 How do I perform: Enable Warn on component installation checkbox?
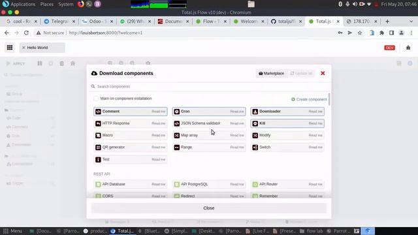tap(96, 99)
